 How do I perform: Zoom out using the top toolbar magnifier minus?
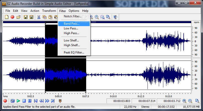click(96, 17)
